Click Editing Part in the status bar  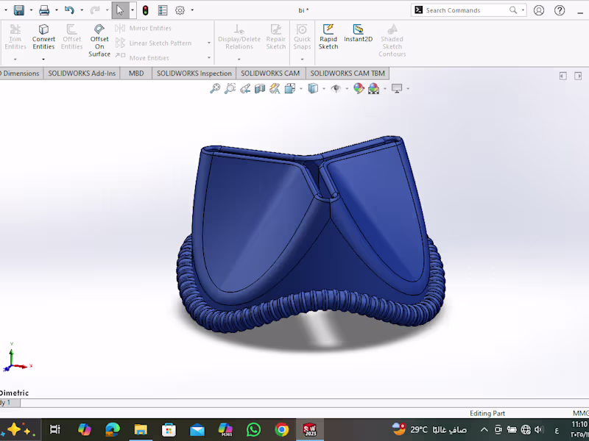[x=487, y=412]
